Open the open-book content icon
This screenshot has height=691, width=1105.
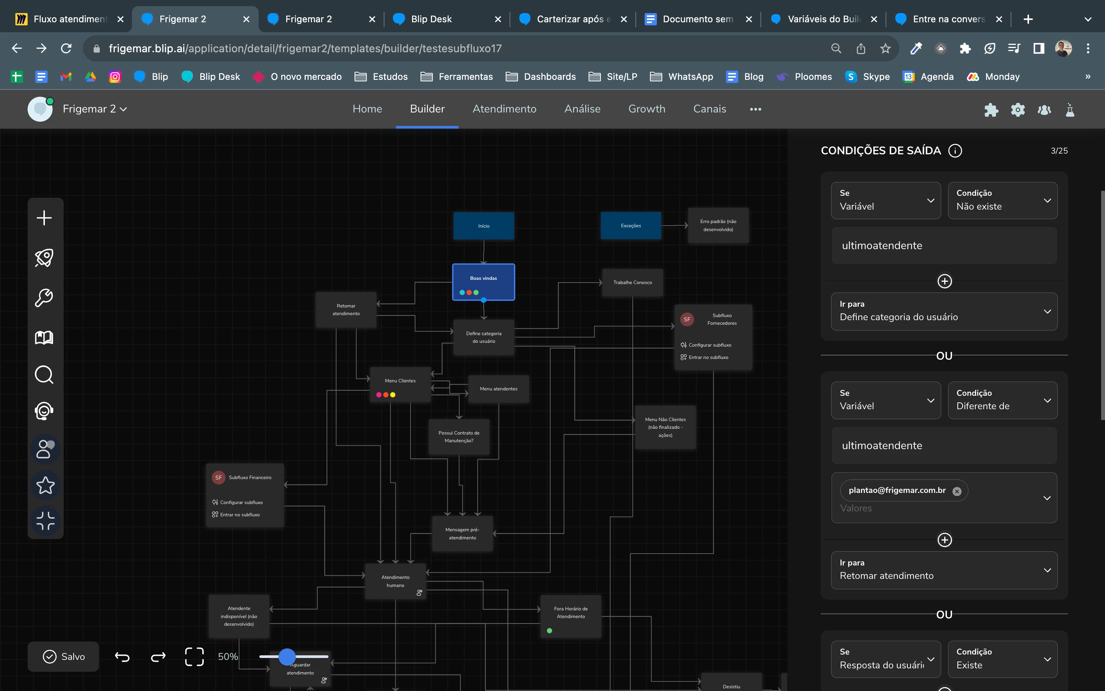pyautogui.click(x=44, y=337)
